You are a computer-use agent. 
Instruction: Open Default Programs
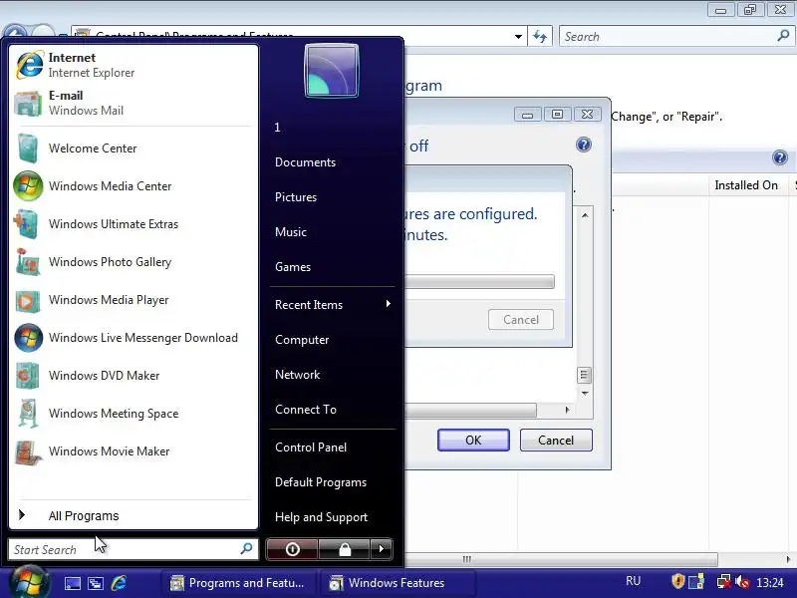pyautogui.click(x=321, y=482)
